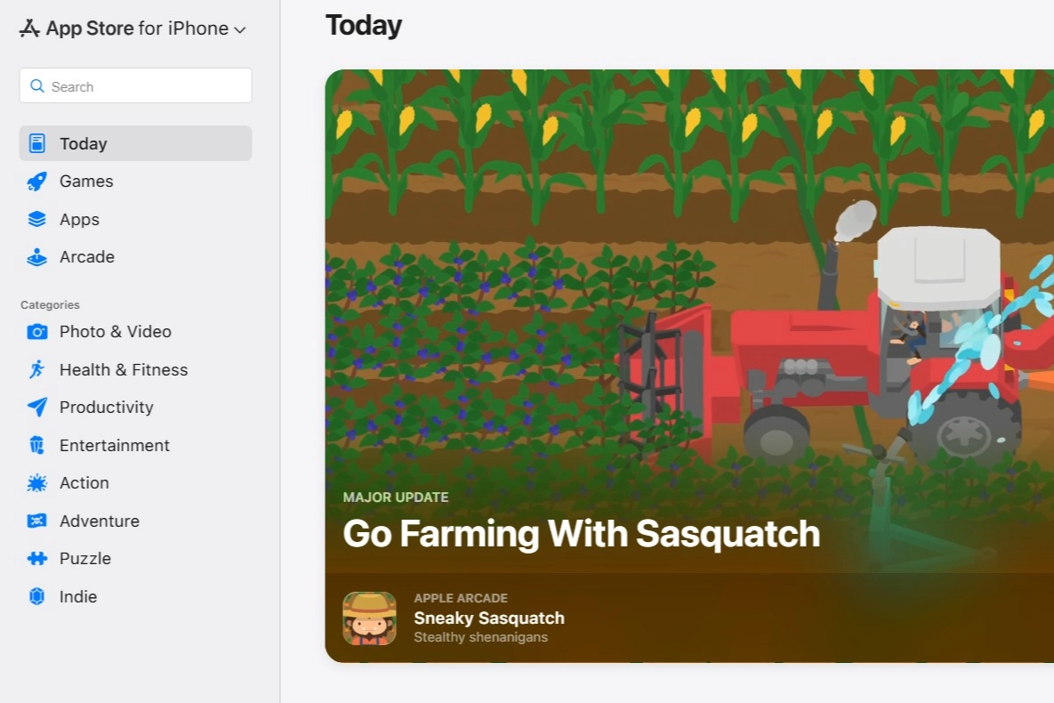Expand the App Store for iPhone dropdown
1054x703 pixels.
(x=133, y=28)
